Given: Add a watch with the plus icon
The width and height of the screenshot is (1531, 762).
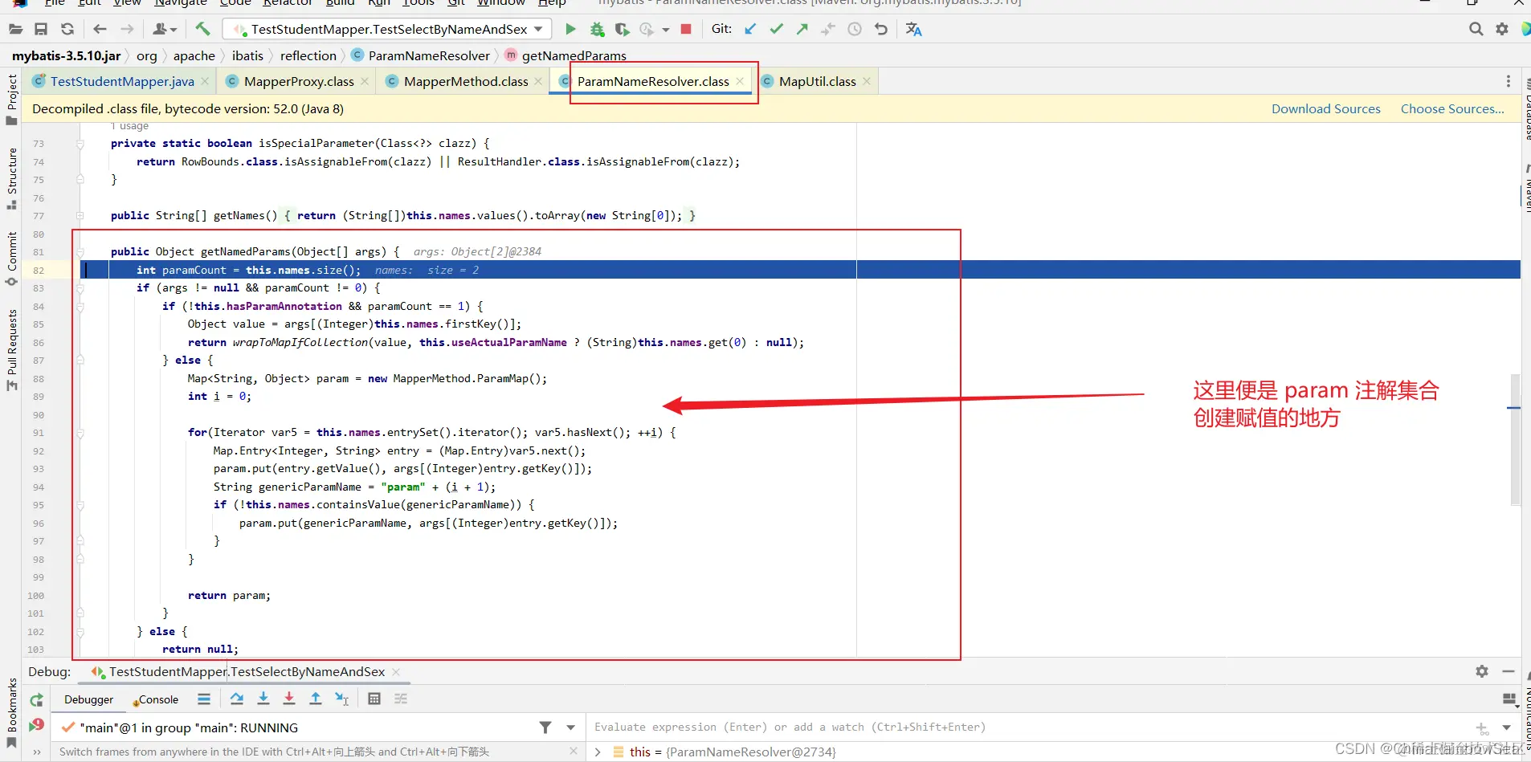Looking at the screenshot, I should (x=1482, y=727).
